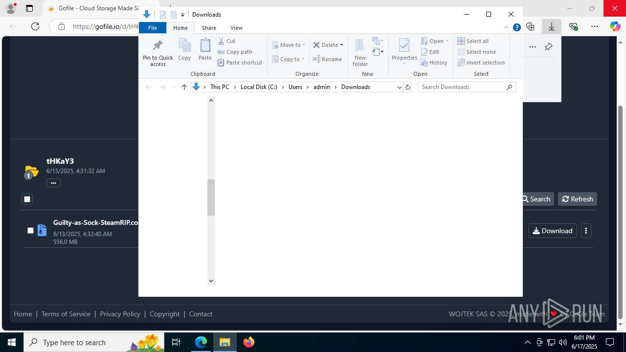Tick the Guilty-as-Sock file checkbox

coord(30,230)
